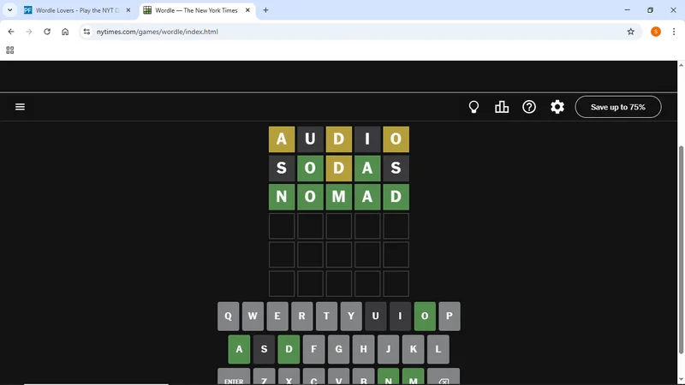Tap the E key on the keyboard

point(277,316)
